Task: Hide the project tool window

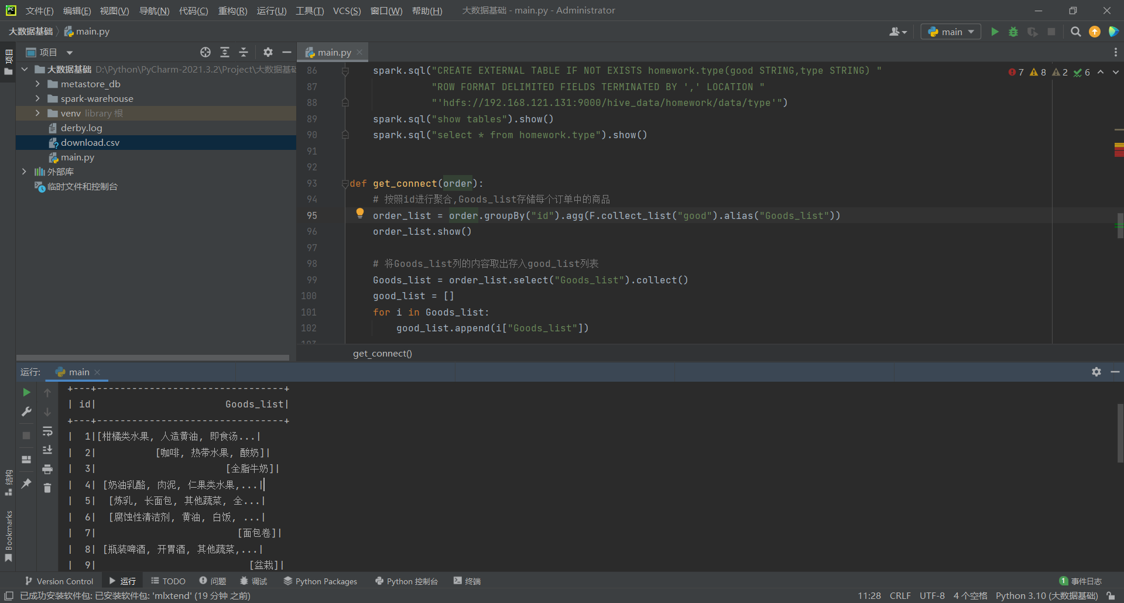Action: (287, 52)
